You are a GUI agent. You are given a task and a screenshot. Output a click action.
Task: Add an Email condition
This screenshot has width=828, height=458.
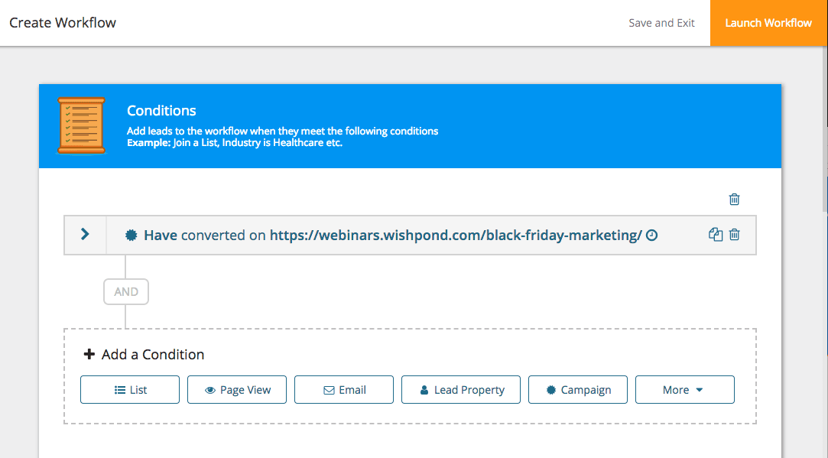[x=344, y=390]
